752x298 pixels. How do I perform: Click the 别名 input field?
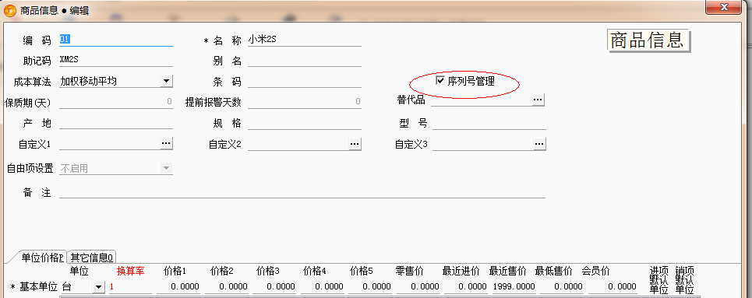pos(305,61)
